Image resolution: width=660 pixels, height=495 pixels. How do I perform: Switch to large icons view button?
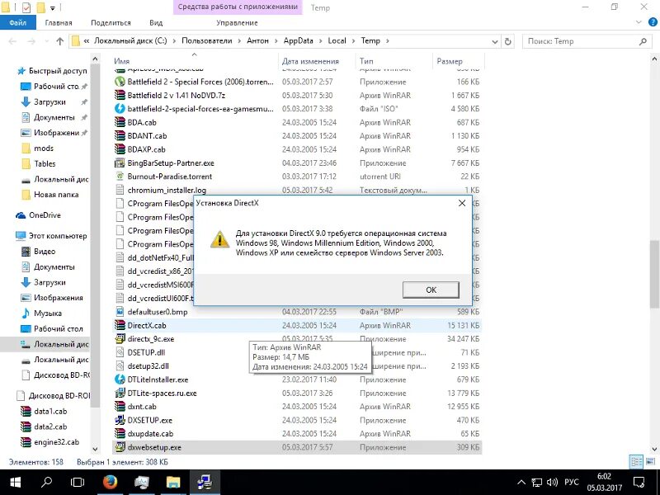coord(650,461)
